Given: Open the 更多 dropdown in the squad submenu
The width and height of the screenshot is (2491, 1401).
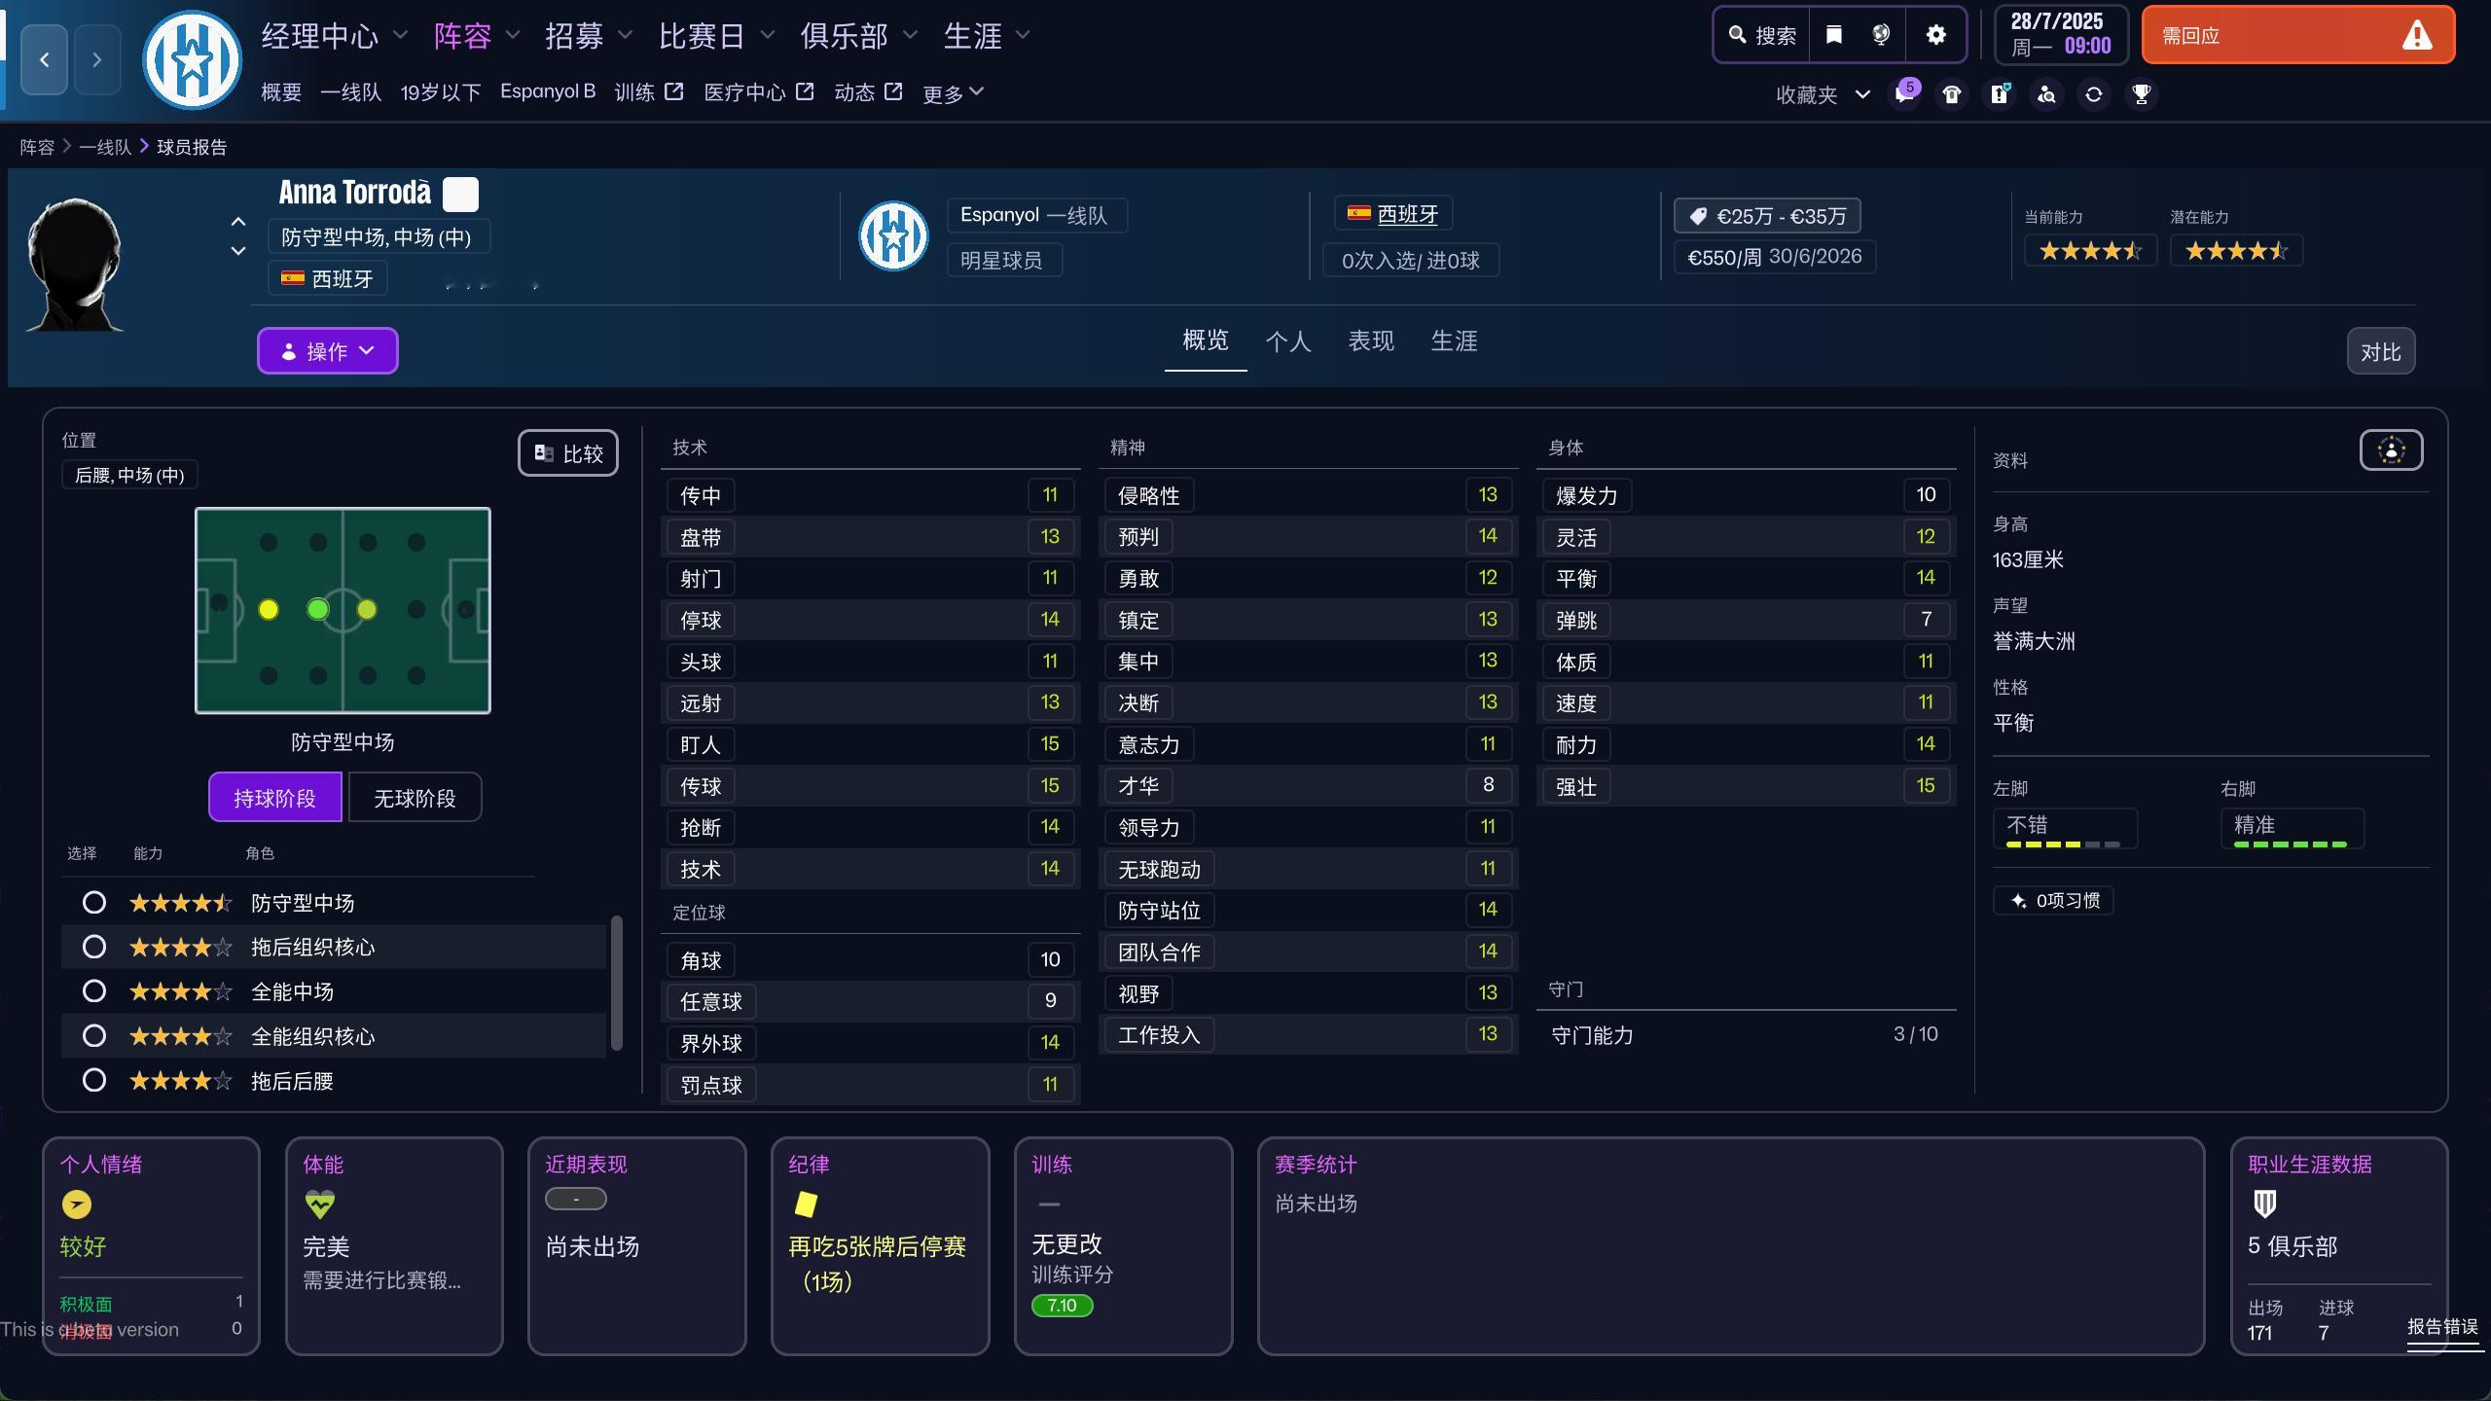Looking at the screenshot, I should click(951, 91).
